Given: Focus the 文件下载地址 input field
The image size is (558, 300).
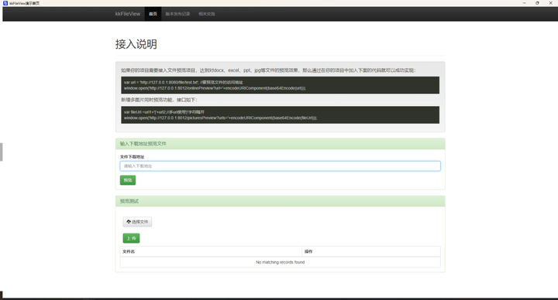Looking at the screenshot, I should [280, 165].
